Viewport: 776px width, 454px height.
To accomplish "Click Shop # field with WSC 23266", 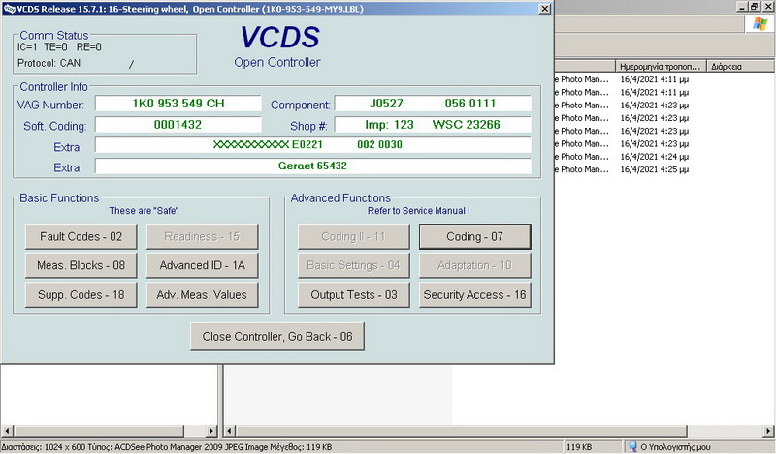I will [x=433, y=125].
